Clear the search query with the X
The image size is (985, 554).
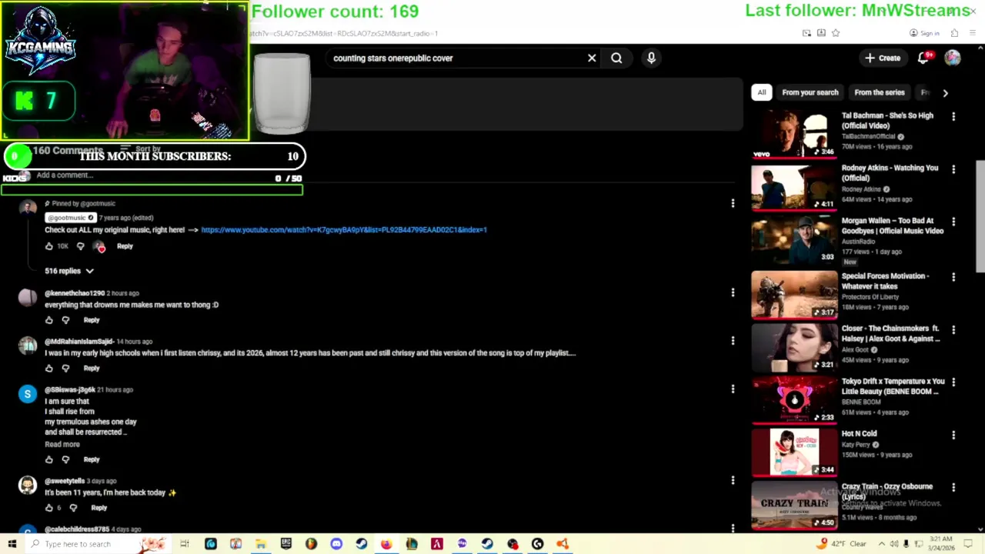pyautogui.click(x=592, y=58)
